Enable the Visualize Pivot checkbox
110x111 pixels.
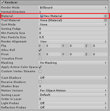(40, 59)
